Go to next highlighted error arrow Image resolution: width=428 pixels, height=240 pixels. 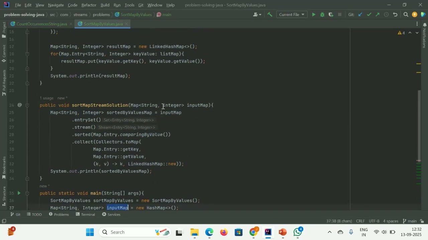coord(417,33)
